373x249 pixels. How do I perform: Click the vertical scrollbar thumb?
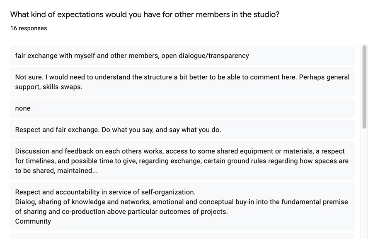(364, 87)
